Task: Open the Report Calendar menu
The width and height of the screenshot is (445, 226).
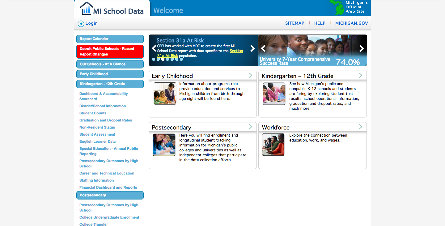Action: point(110,39)
